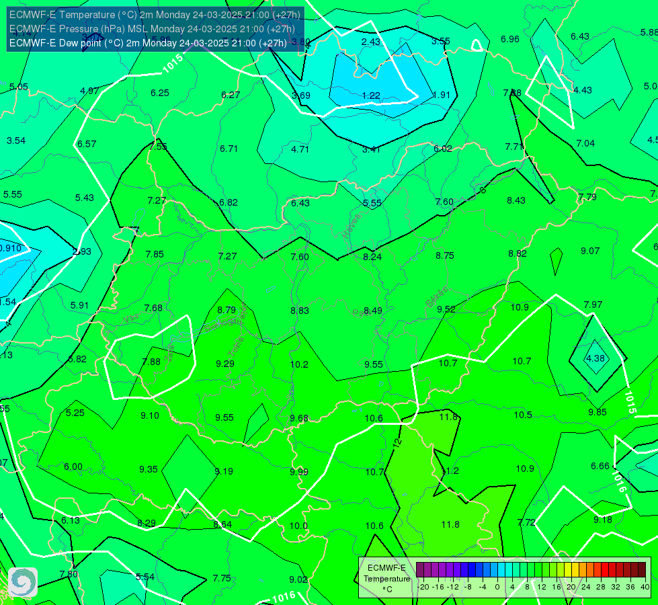Click the dark purple swatch at the -20 end of the legend
This screenshot has width=658, height=605.
(x=420, y=570)
